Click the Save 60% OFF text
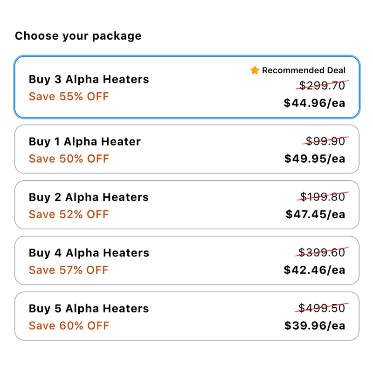The image size is (373, 373). [x=69, y=325]
